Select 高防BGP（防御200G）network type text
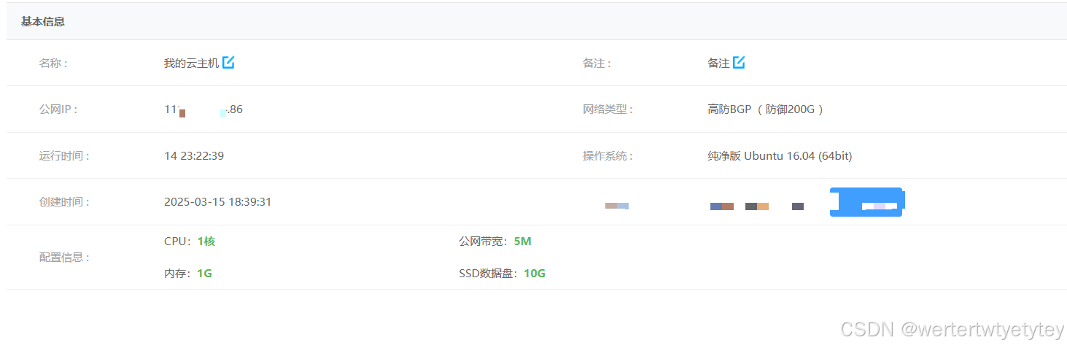 coord(766,109)
